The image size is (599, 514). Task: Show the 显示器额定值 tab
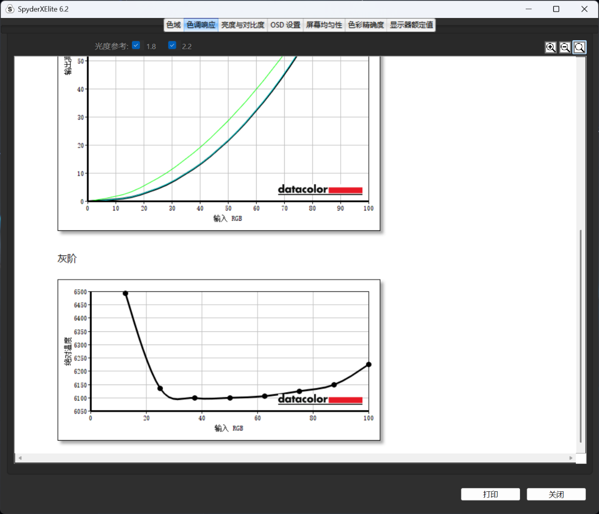pyautogui.click(x=411, y=25)
